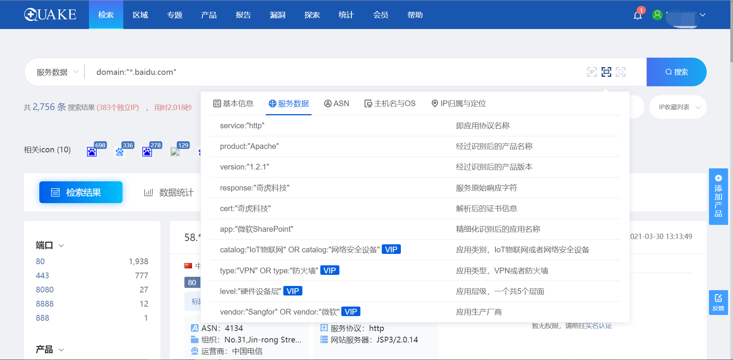Switch to the IP归属与定位 syntax tab
This screenshot has width=733, height=360.
(x=459, y=103)
